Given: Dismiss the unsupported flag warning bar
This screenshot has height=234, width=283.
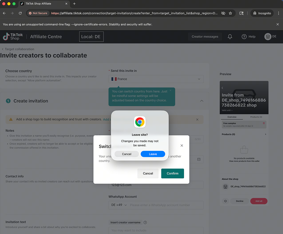Looking at the screenshot, I should [278, 24].
